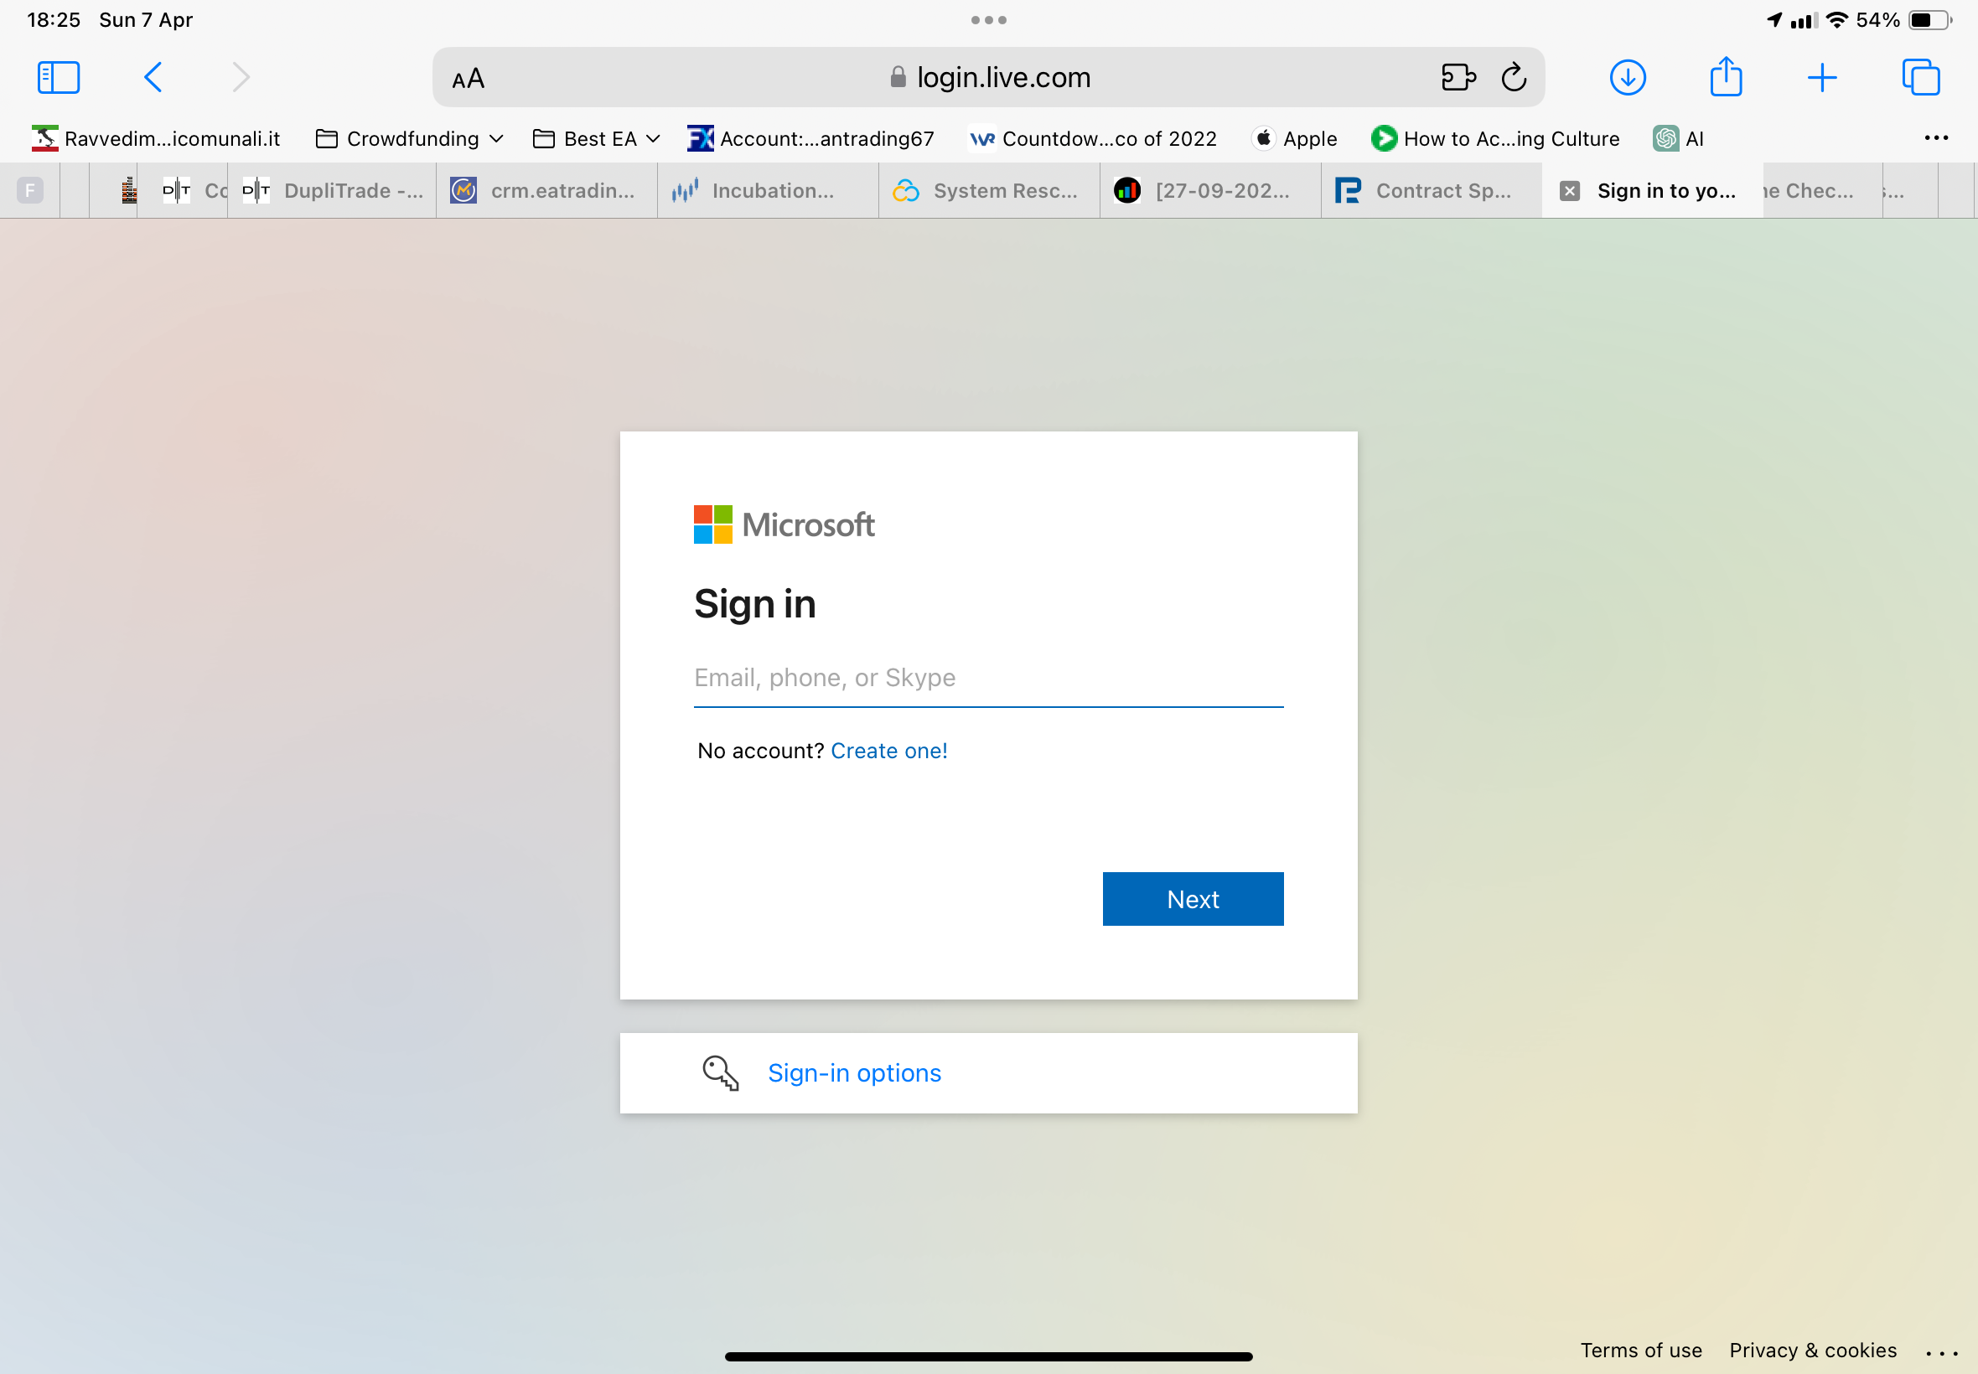Screen dimensions: 1978x1374
Task: Expand the Best EA bookmarks folder
Action: [x=596, y=138]
